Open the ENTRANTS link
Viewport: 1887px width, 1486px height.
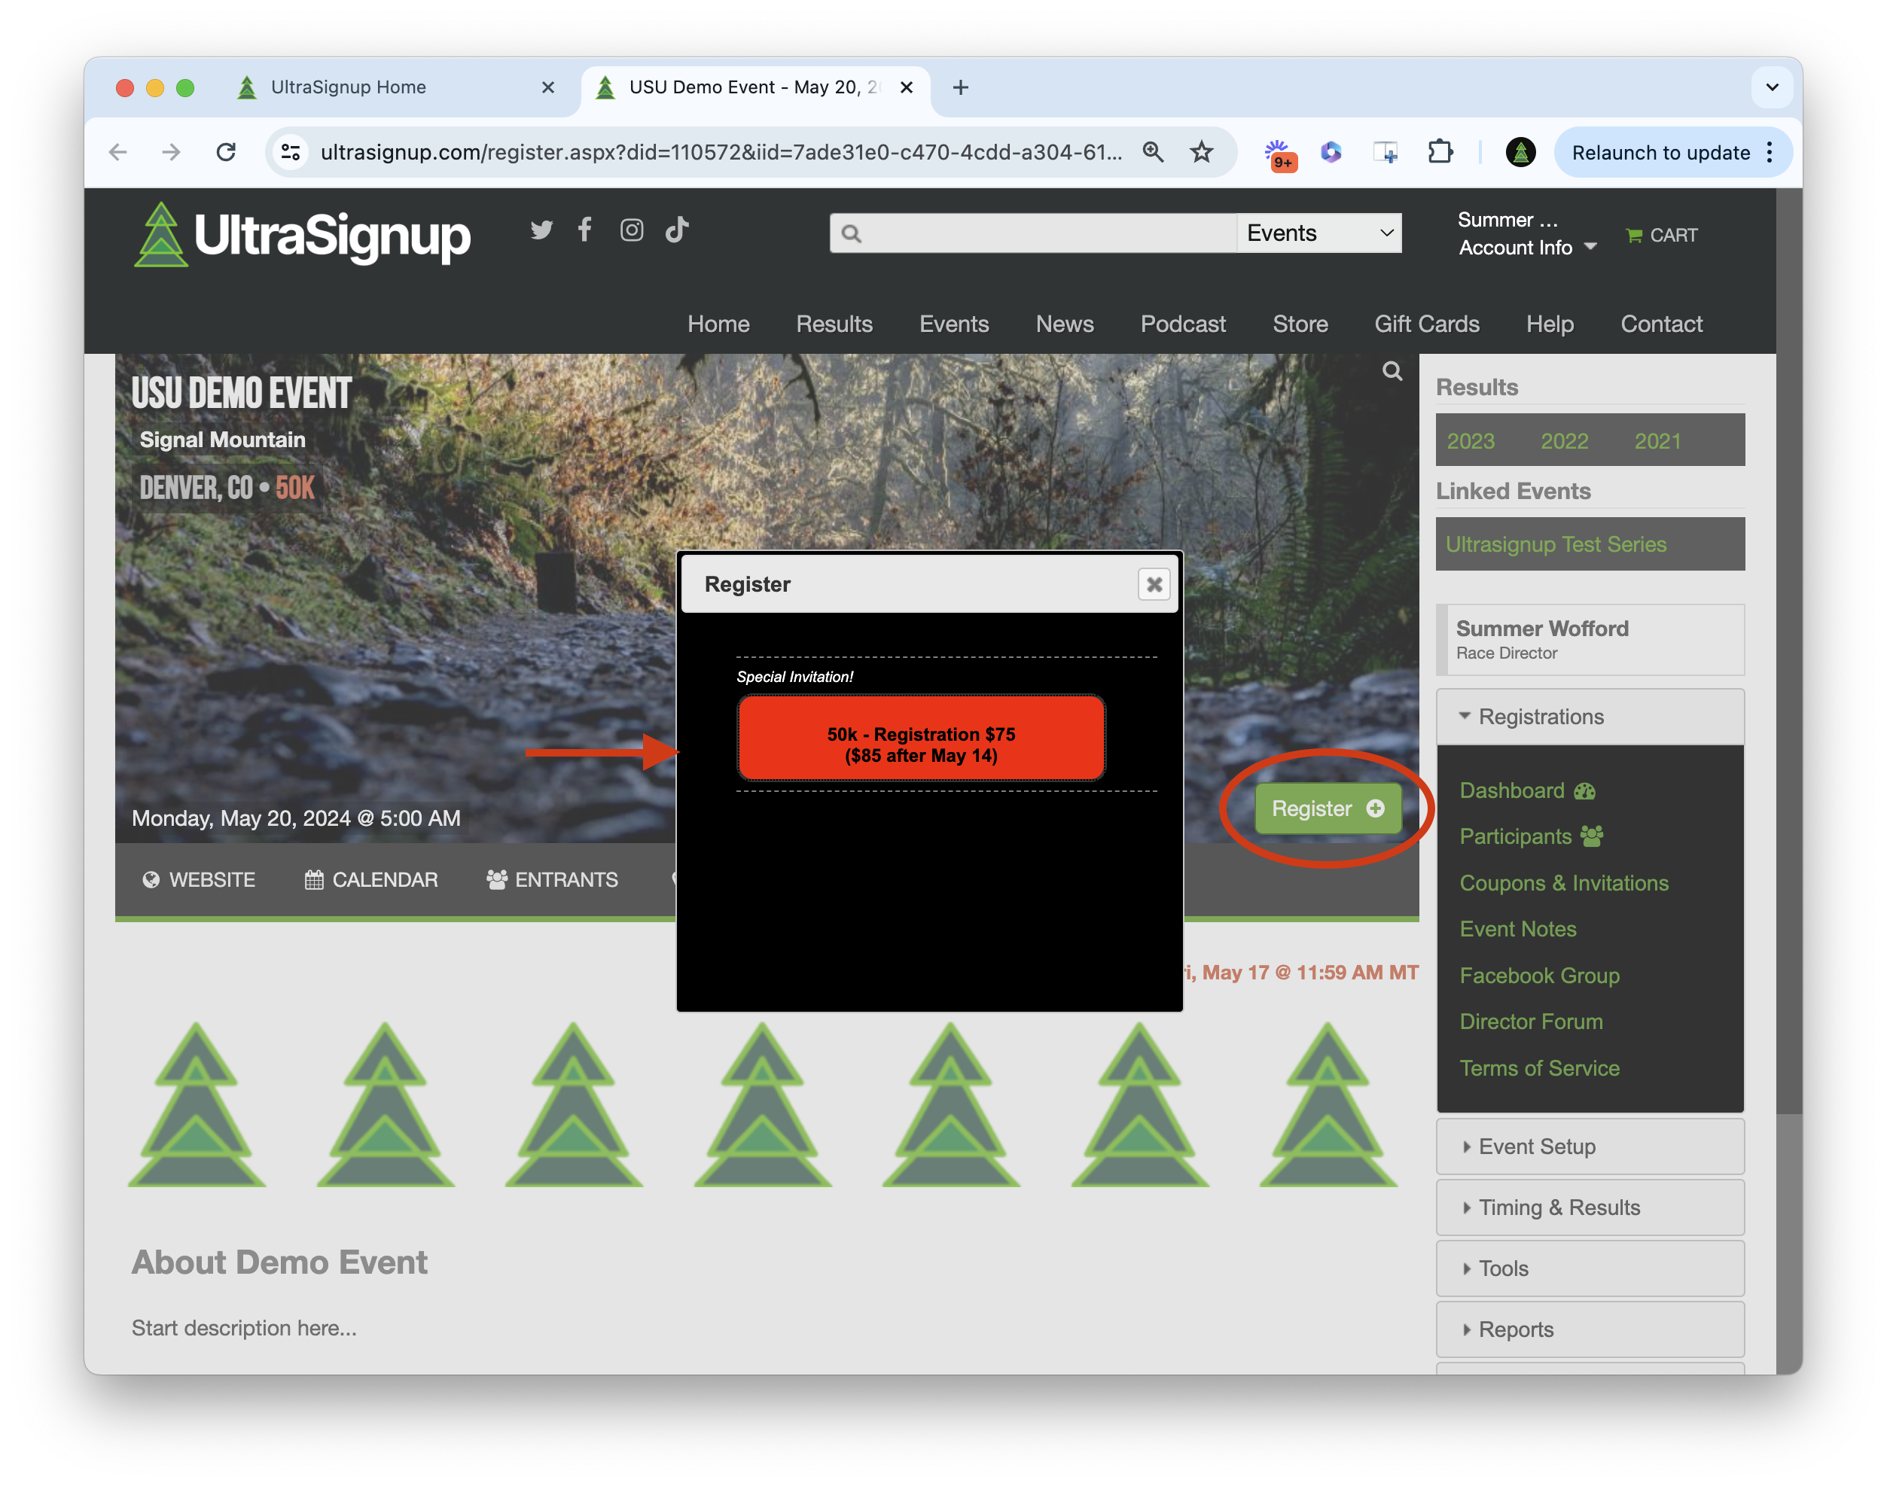pyautogui.click(x=553, y=881)
